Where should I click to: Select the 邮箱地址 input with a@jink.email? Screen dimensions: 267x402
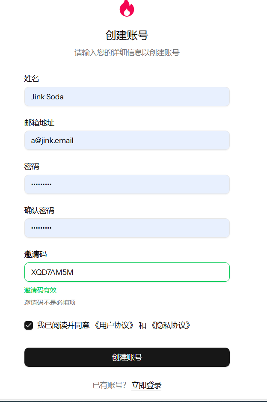[x=127, y=140]
